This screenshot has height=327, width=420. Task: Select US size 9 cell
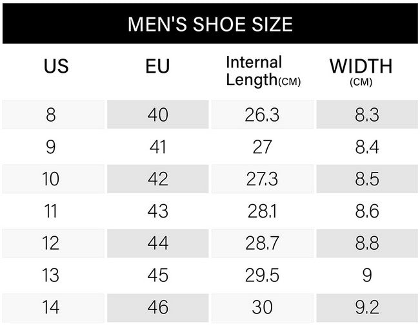click(x=54, y=147)
